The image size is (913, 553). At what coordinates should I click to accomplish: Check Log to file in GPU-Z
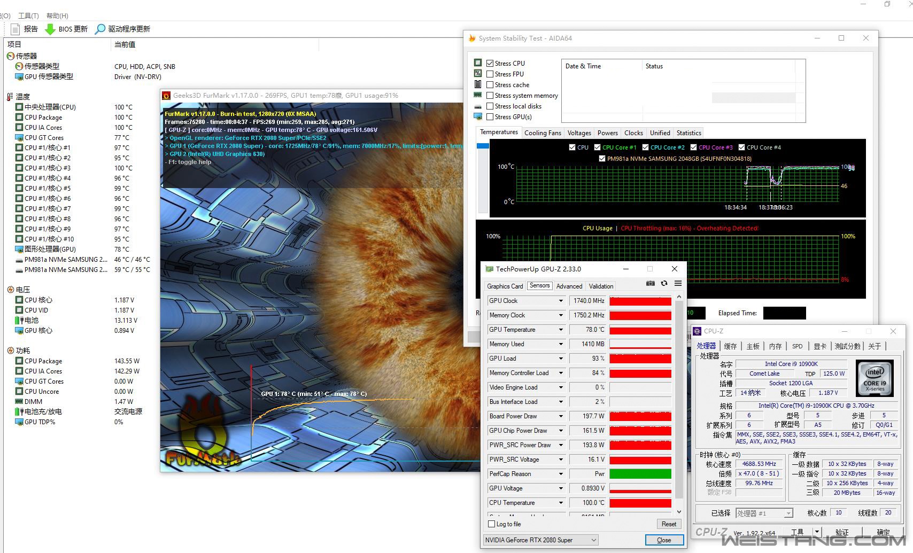click(x=492, y=524)
